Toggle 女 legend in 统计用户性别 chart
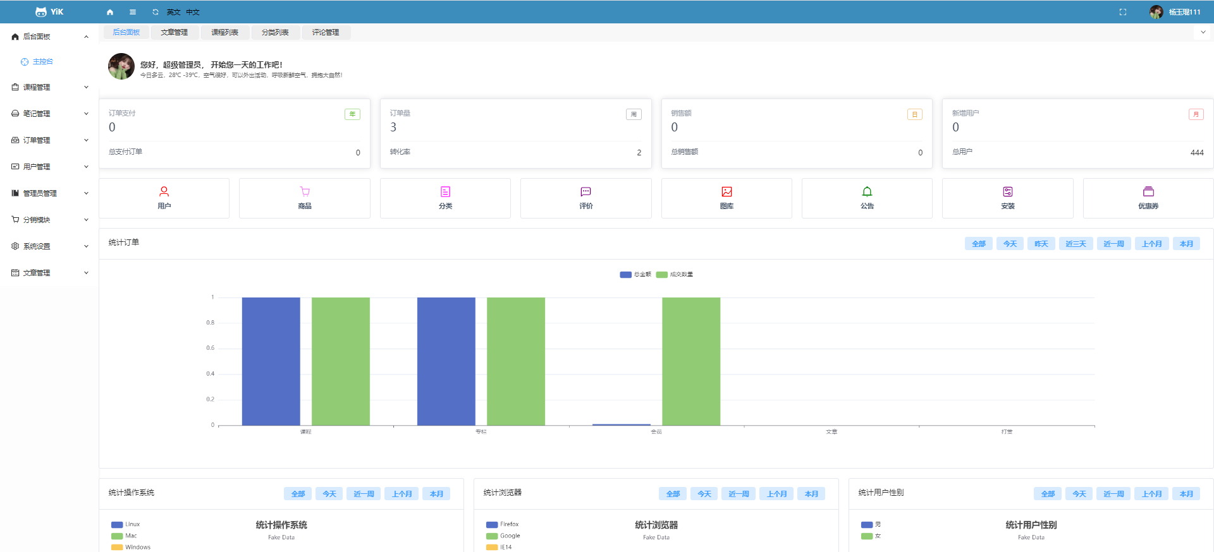The width and height of the screenshot is (1214, 552). click(x=871, y=536)
